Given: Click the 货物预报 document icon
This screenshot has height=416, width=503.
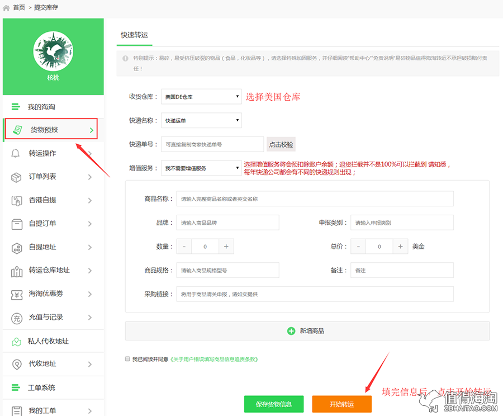Looking at the screenshot, I should pos(17,130).
